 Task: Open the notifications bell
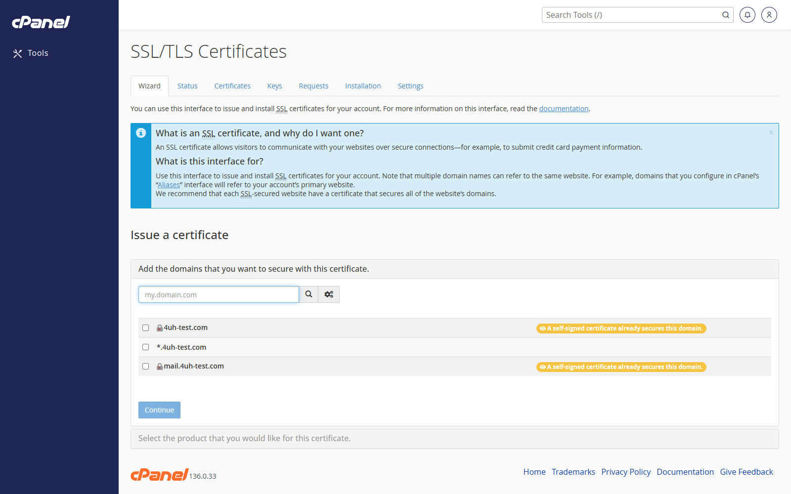point(747,15)
